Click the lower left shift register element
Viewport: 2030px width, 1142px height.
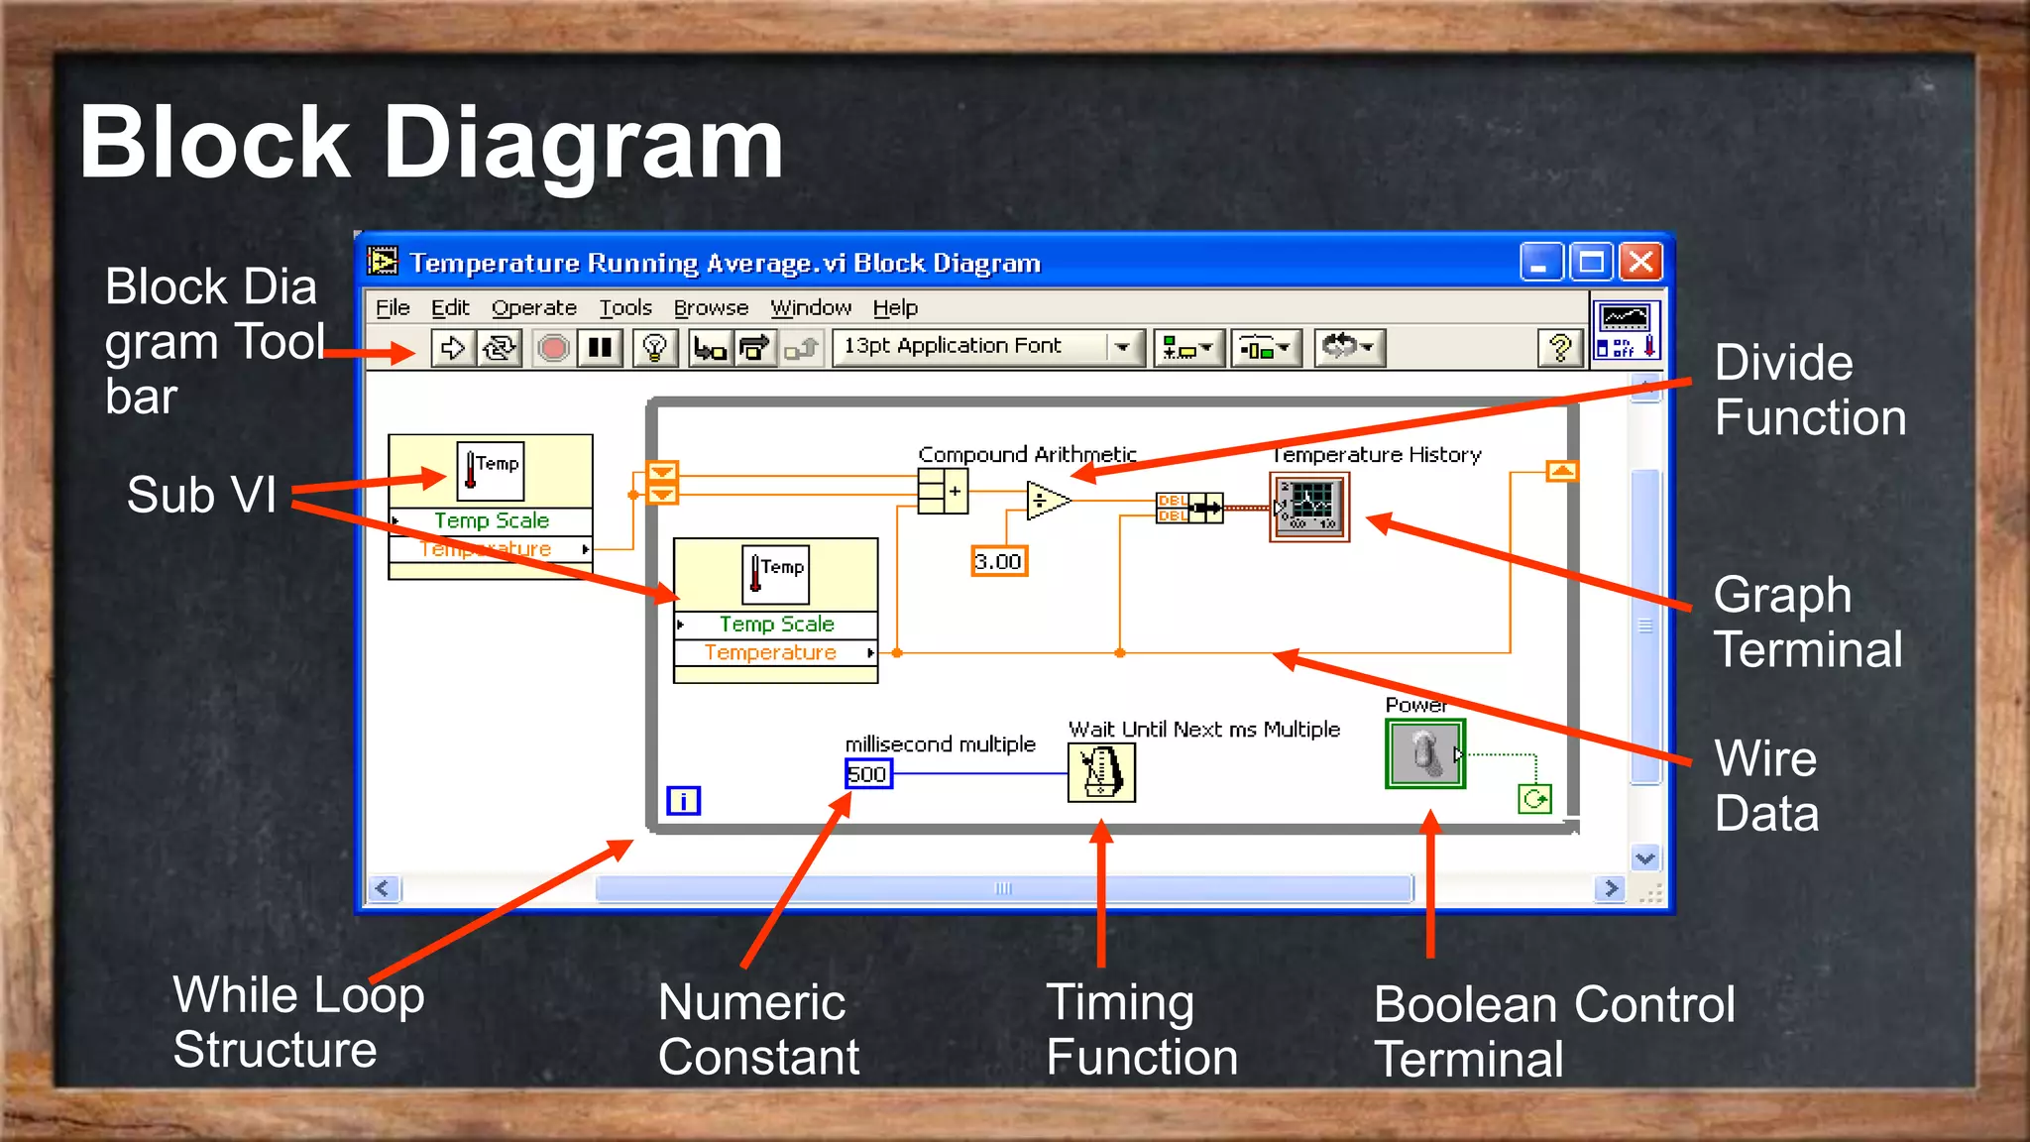coord(662,493)
